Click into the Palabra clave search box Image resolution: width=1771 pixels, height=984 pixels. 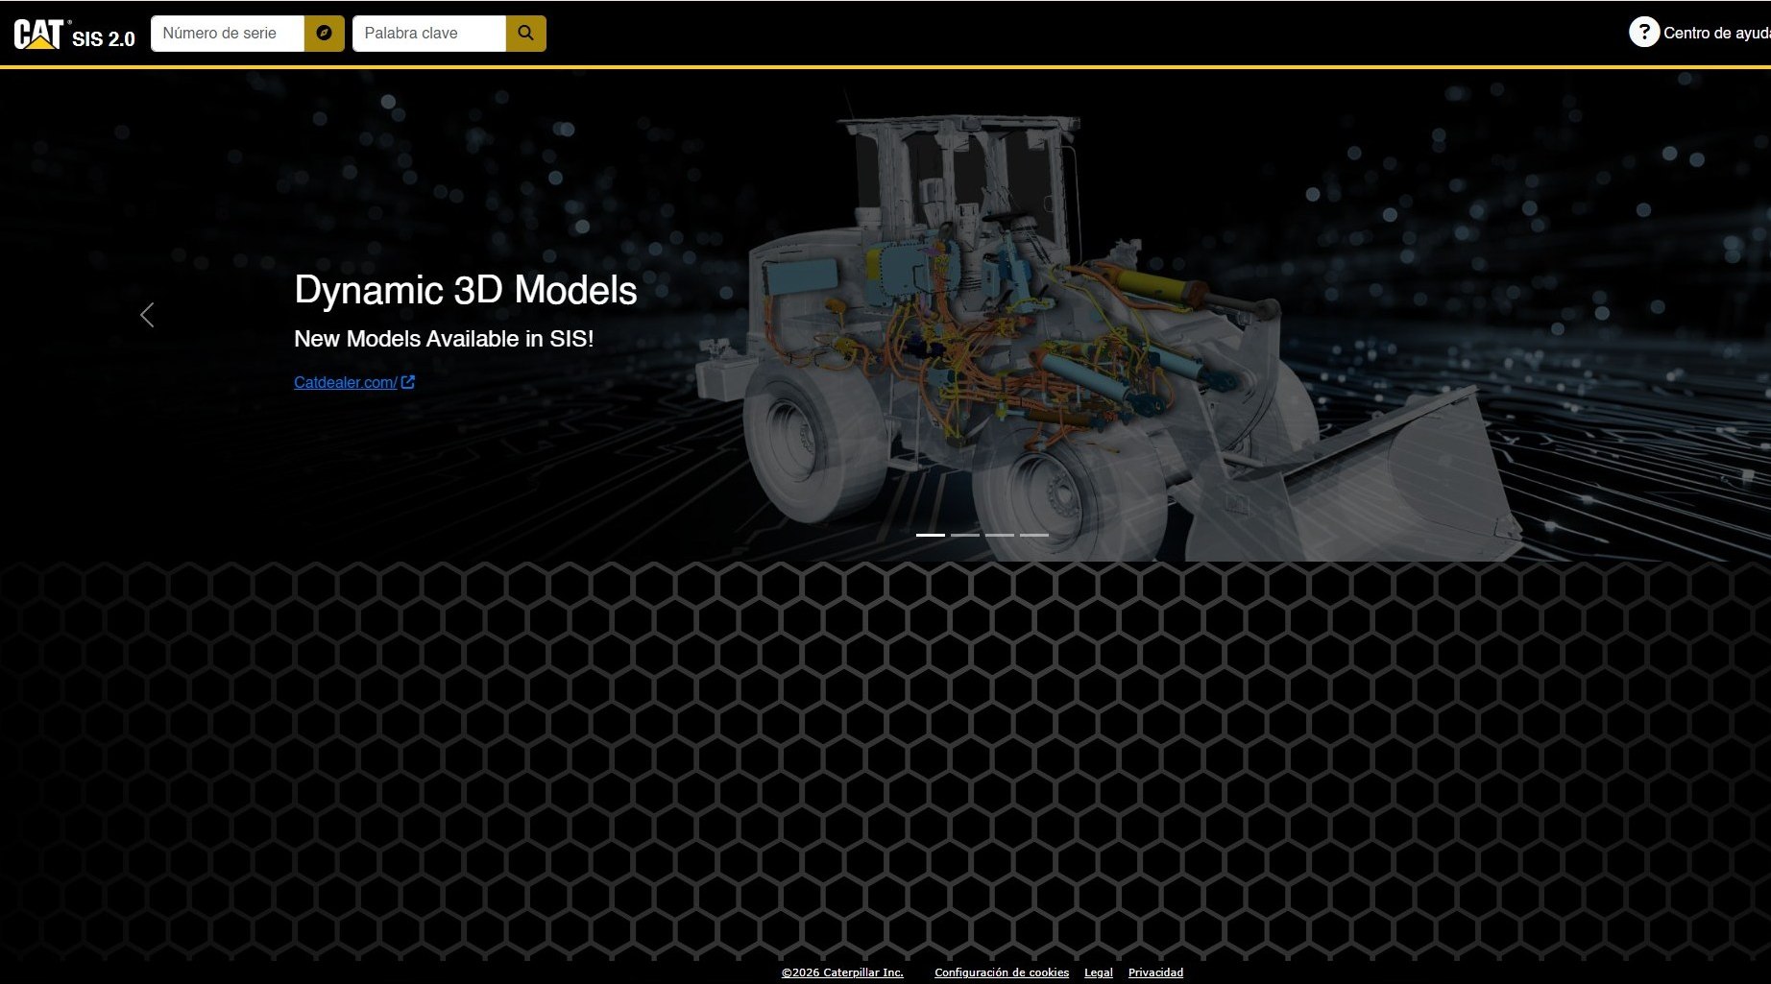coord(428,34)
